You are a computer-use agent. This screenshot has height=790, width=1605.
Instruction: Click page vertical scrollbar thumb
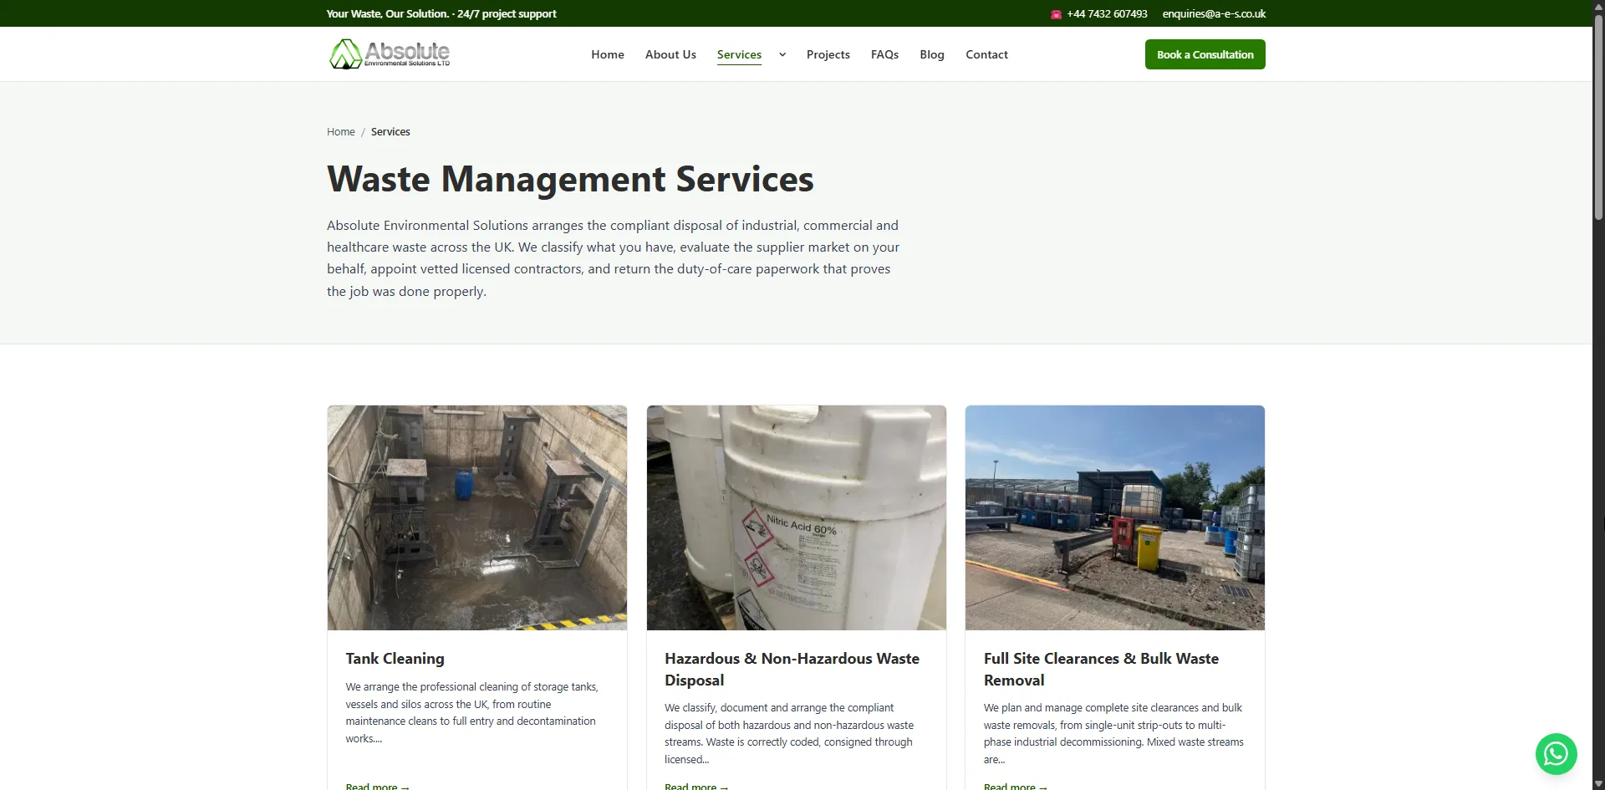pyautogui.click(x=1598, y=117)
